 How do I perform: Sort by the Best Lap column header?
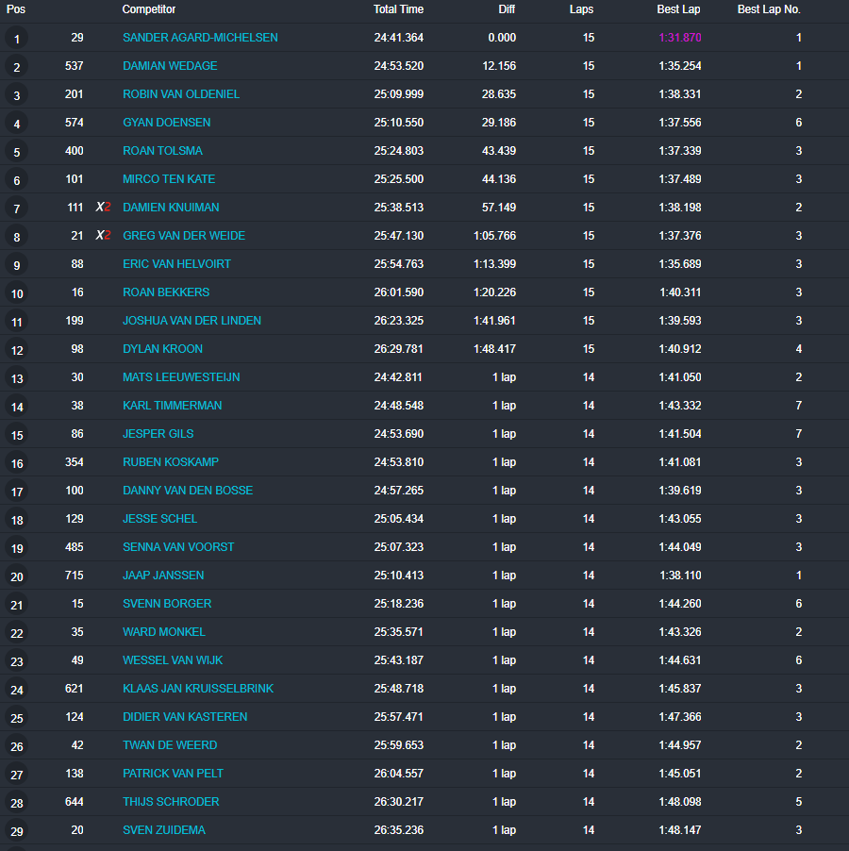pyautogui.click(x=678, y=9)
